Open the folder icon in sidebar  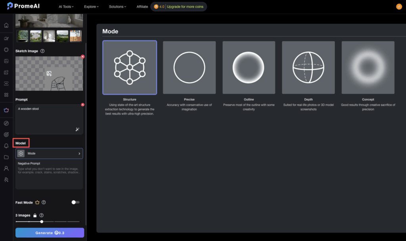point(6,157)
